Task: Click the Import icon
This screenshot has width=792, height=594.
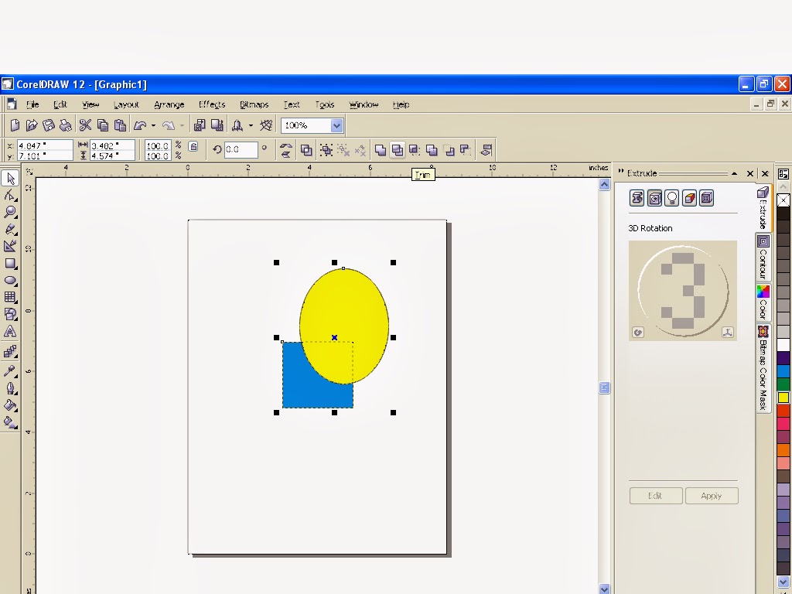Action: click(200, 125)
